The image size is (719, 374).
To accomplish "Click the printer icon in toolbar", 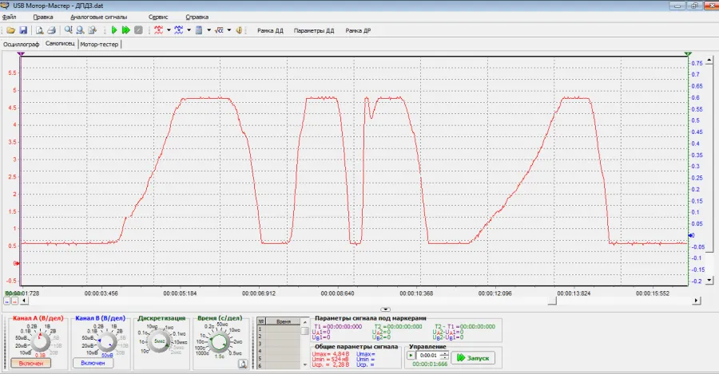I will pyautogui.click(x=50, y=30).
